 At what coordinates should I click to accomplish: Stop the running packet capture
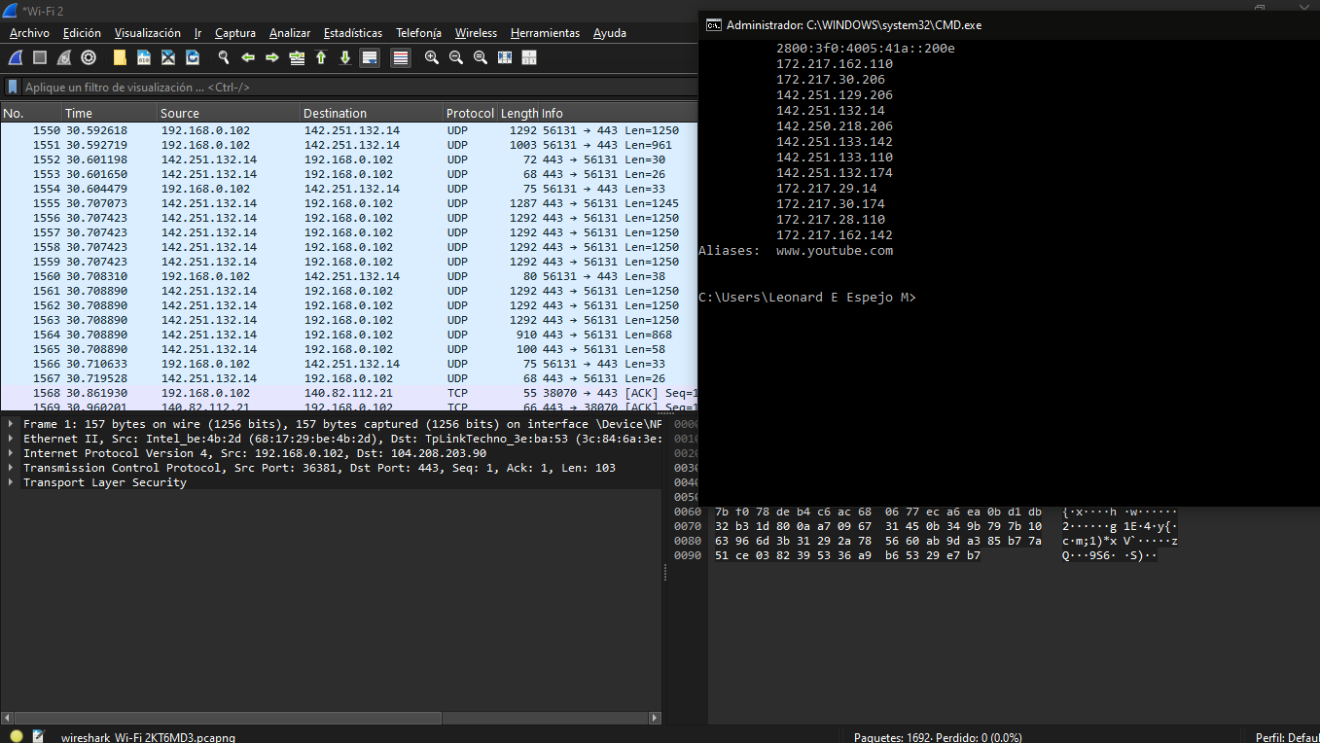pyautogui.click(x=40, y=57)
